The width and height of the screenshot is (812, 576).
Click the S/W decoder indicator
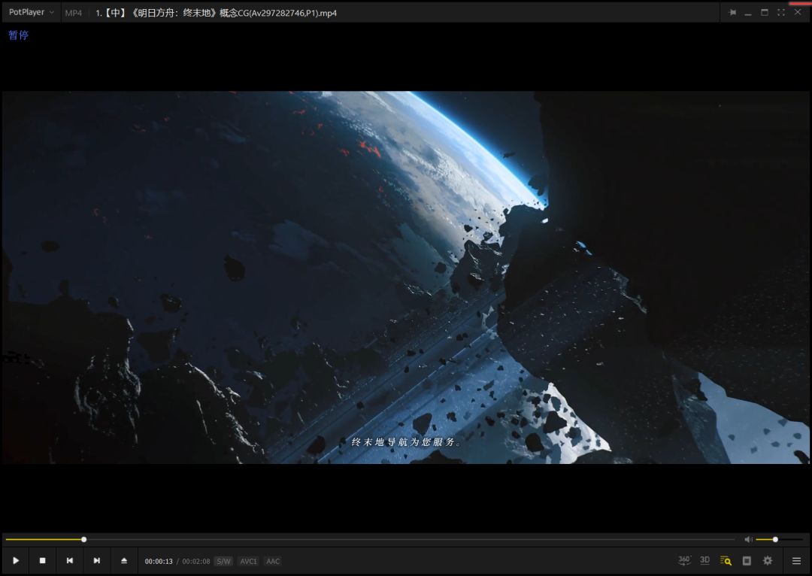pyautogui.click(x=223, y=562)
